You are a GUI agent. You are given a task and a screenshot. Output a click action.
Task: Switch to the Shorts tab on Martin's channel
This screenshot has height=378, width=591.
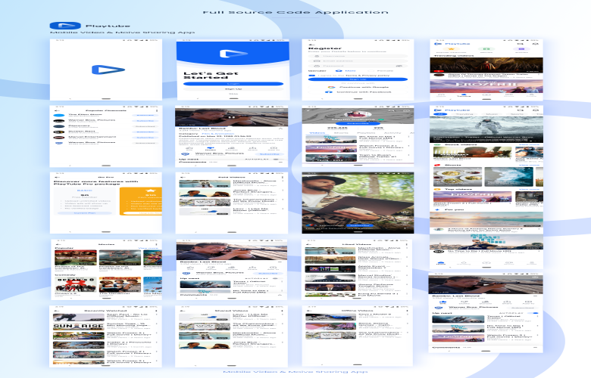[x=341, y=133]
